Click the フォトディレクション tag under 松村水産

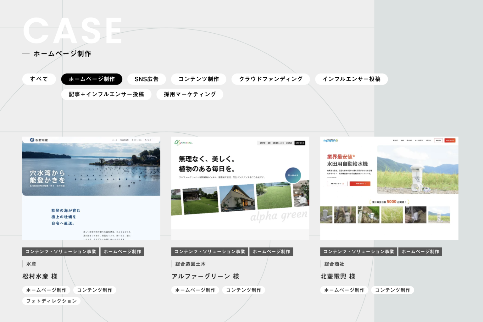(x=51, y=301)
